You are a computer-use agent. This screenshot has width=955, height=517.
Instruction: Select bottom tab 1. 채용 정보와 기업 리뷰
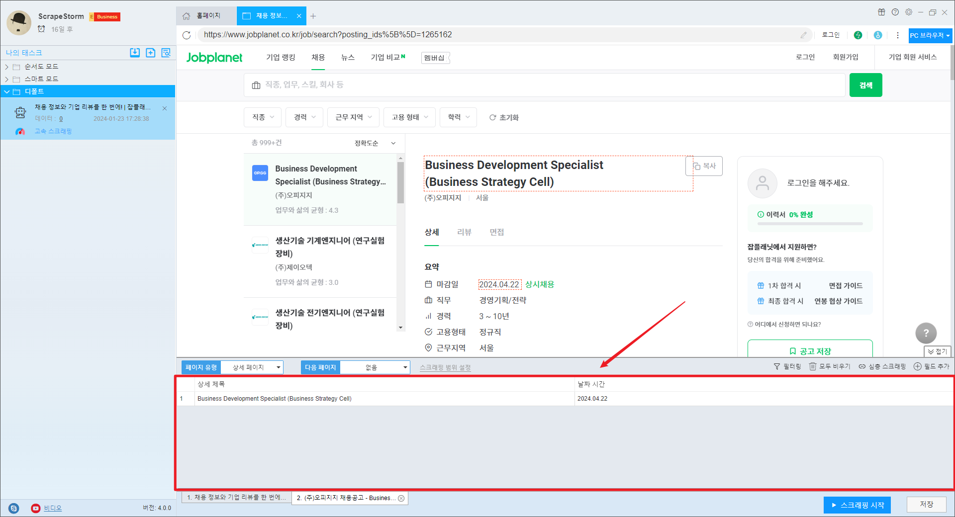[236, 498]
